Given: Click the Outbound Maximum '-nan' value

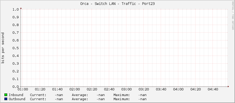Looking at the screenshot, I should point(143,99).
